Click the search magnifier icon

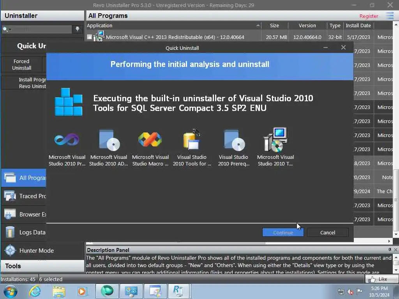pos(5,29)
